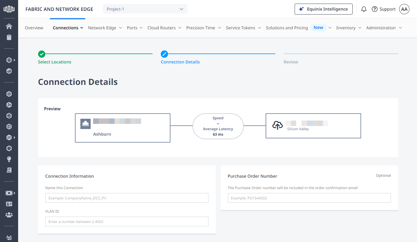
Task: Open Solutions and Pricing menu
Action: [x=287, y=28]
